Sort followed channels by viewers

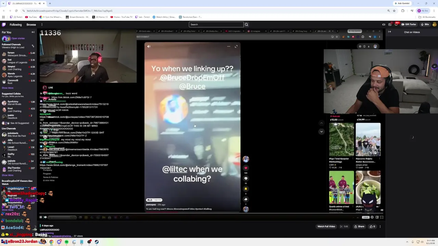33,46
